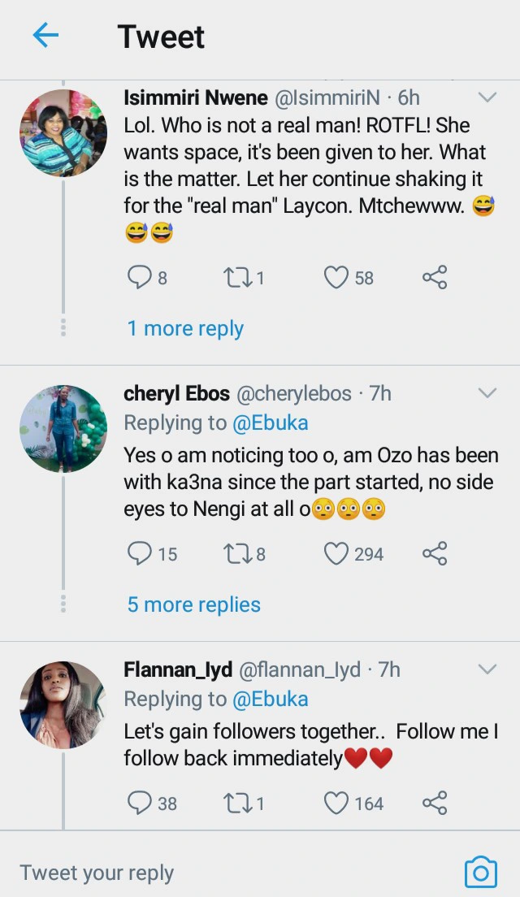Screen dimensions: 520x897
Task: Retweet Isimmiri Nwene's tweet
Action: click(236, 278)
